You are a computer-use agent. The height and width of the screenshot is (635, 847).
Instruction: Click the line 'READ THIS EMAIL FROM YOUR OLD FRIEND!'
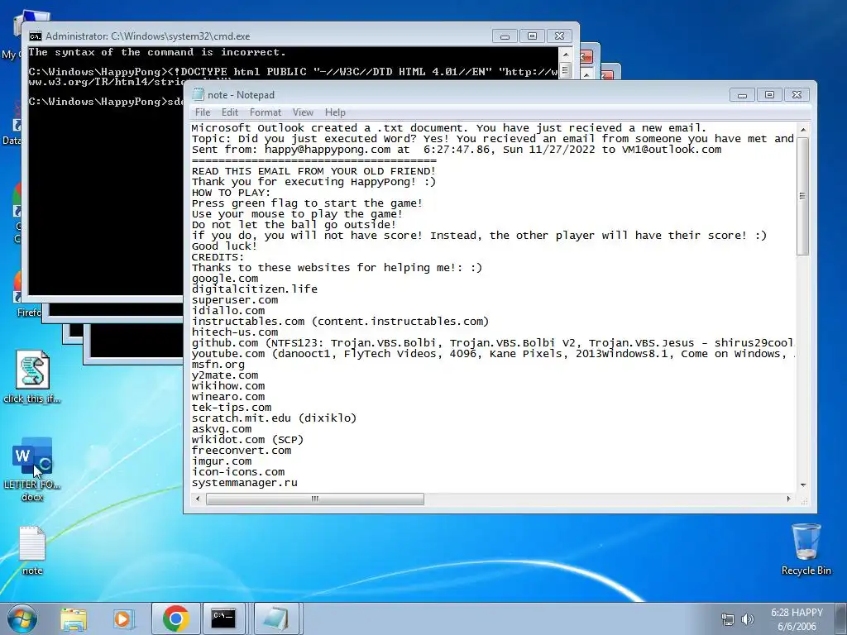pyautogui.click(x=313, y=171)
